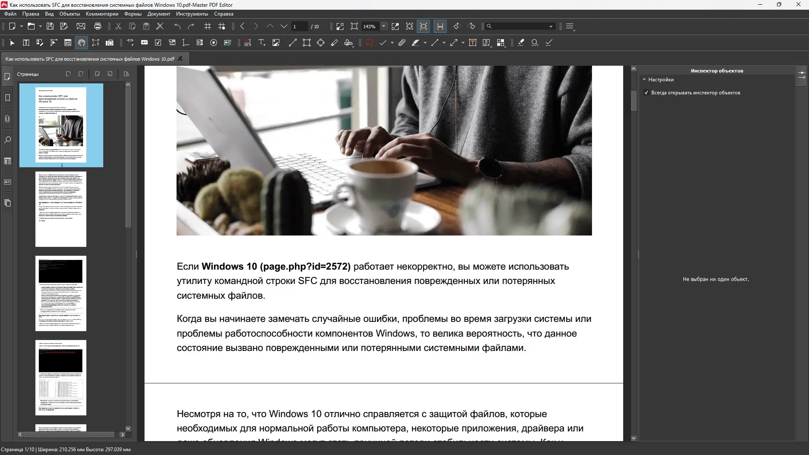
Task: Take a snapshot with the camera tool
Action: [x=109, y=43]
